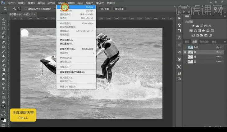Select the Eyedropper tool
Viewport: 227px width, 132px height.
coord(3,42)
